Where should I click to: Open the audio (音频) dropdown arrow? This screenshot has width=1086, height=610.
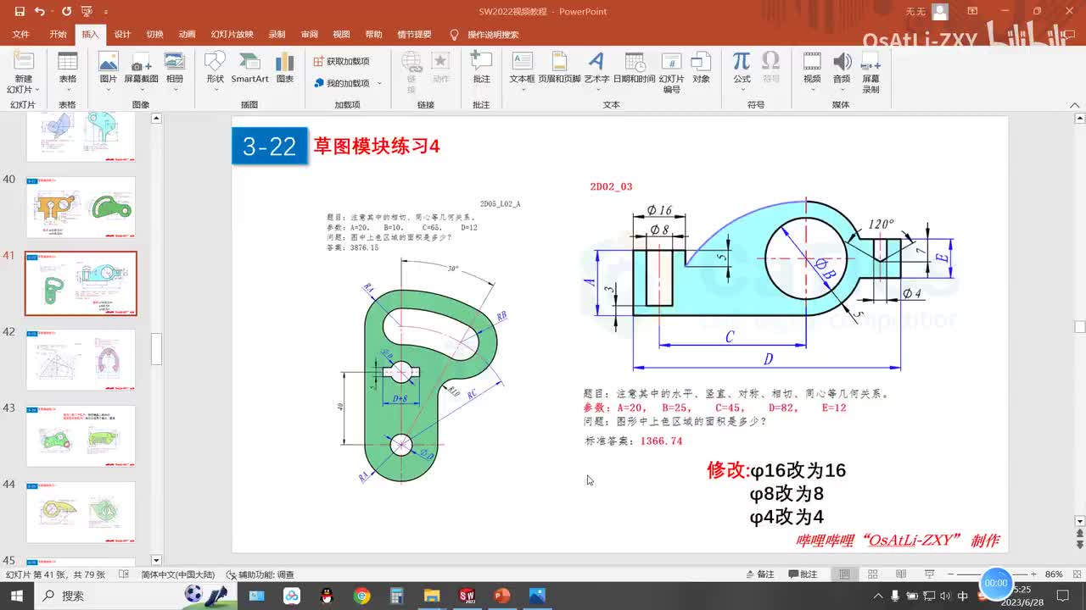click(842, 89)
